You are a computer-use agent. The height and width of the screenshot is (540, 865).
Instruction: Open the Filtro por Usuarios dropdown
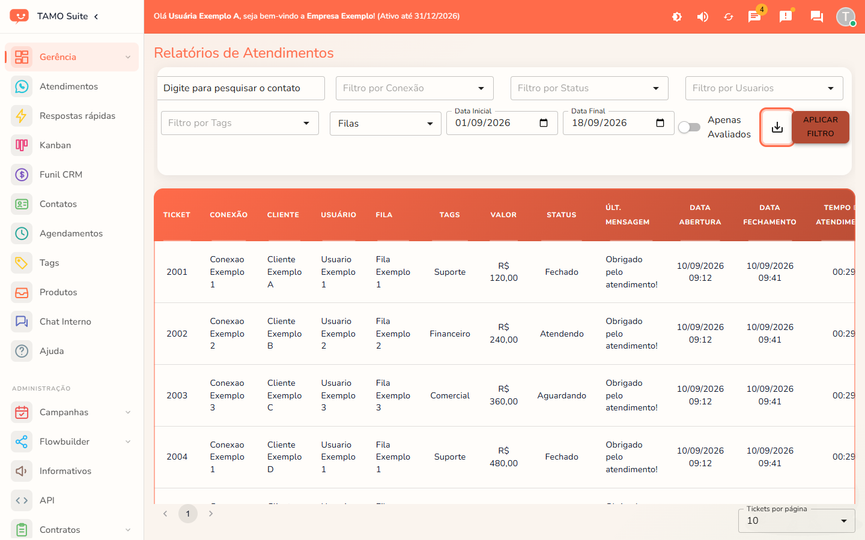point(764,88)
